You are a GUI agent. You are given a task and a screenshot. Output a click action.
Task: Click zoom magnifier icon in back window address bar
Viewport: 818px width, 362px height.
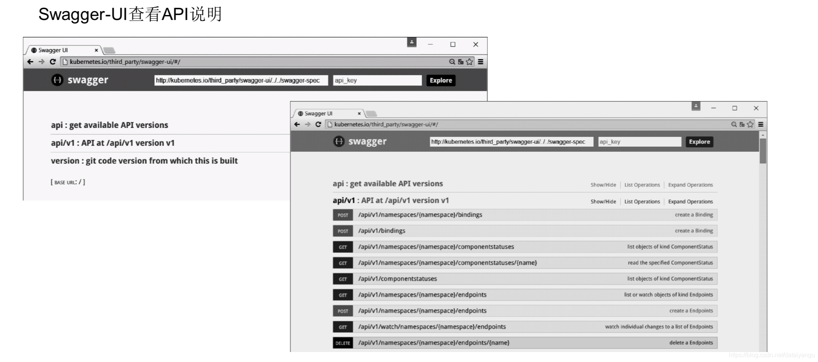click(452, 62)
